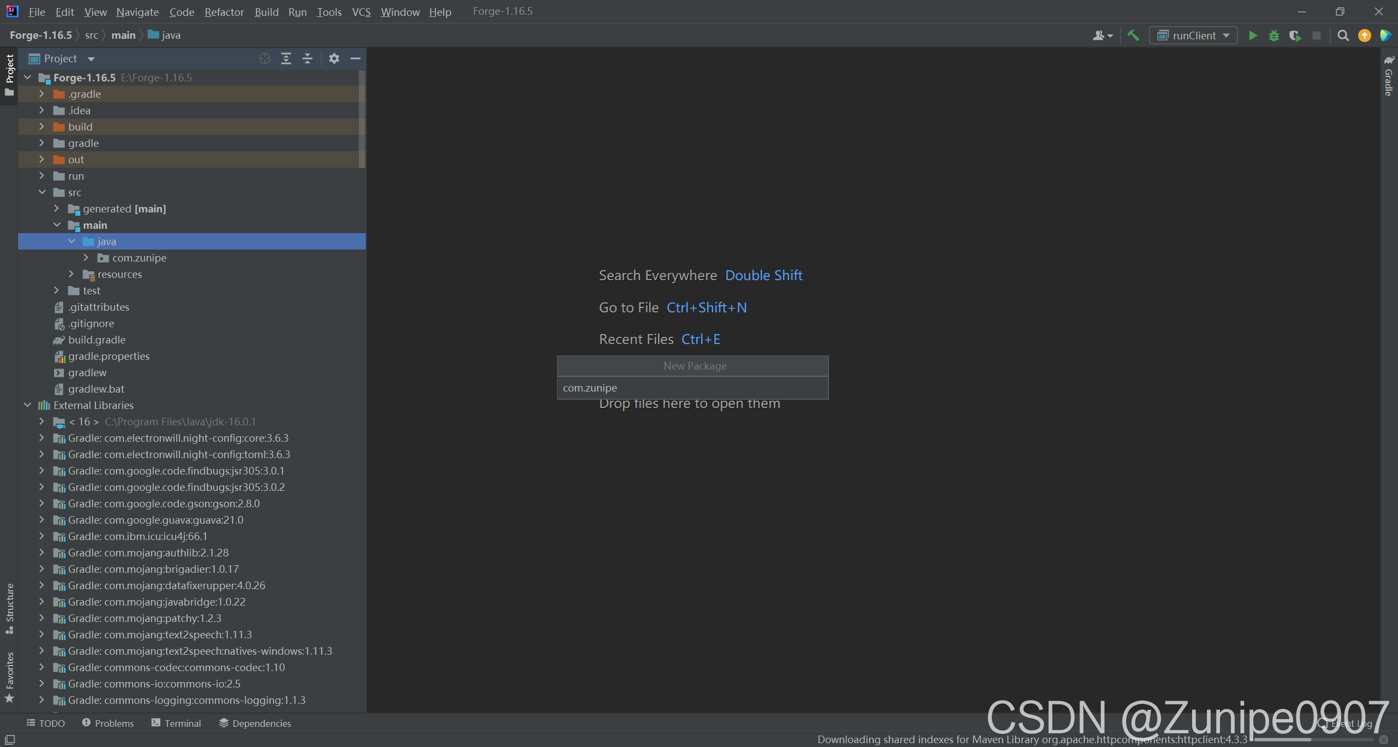
Task: Click the Problems tool window button
Action: pos(108,723)
